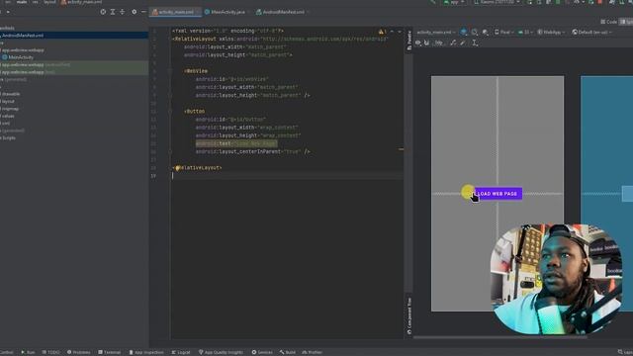Select the drawable folder in tree

[11, 94]
